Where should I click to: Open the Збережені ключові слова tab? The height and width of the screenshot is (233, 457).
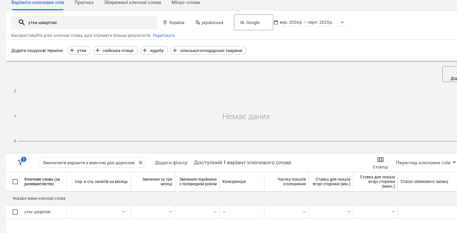[133, 3]
